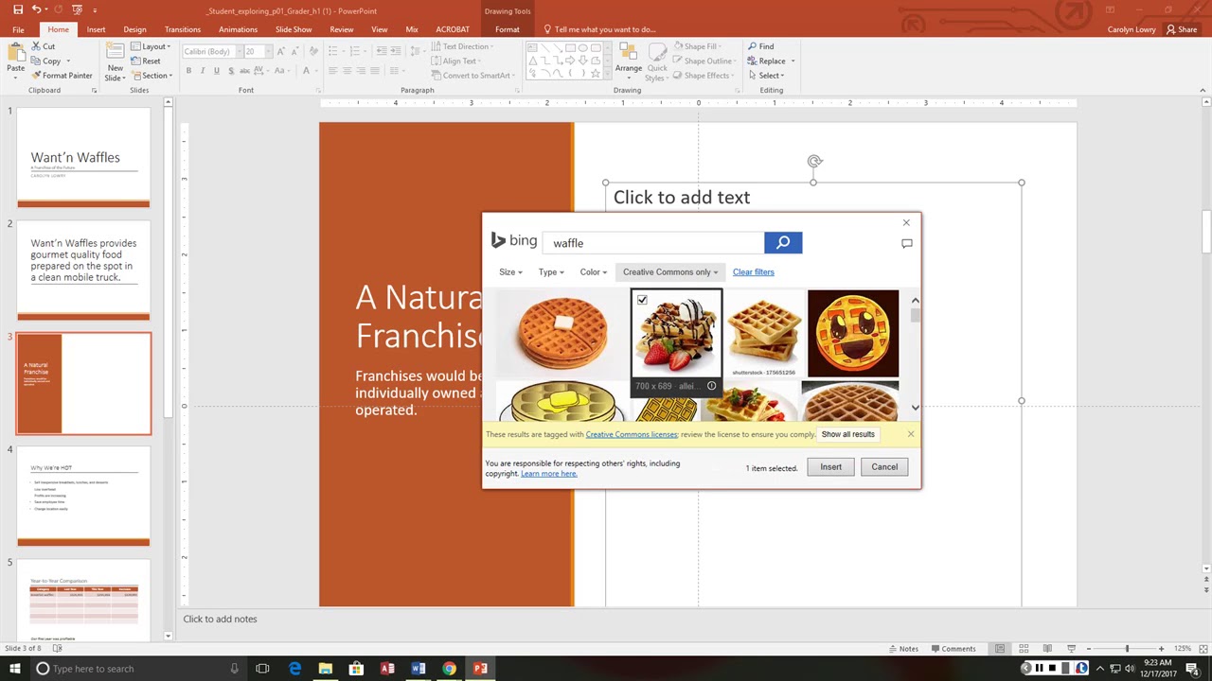Start slide show from beginning icon in title bar
1212x681 pixels.
pos(77,9)
